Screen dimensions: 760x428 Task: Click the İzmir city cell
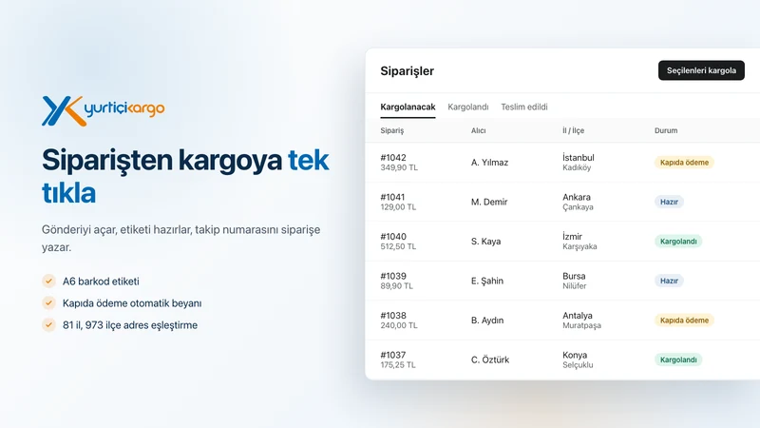(x=572, y=236)
